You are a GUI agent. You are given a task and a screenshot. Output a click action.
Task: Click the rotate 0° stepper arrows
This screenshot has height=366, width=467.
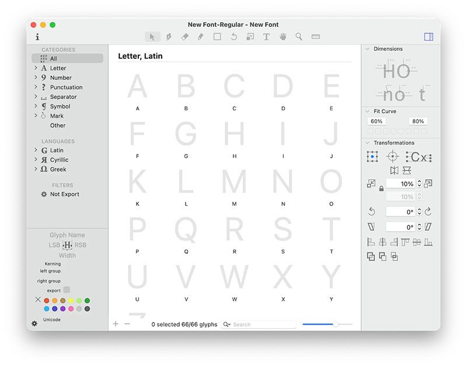click(x=419, y=212)
